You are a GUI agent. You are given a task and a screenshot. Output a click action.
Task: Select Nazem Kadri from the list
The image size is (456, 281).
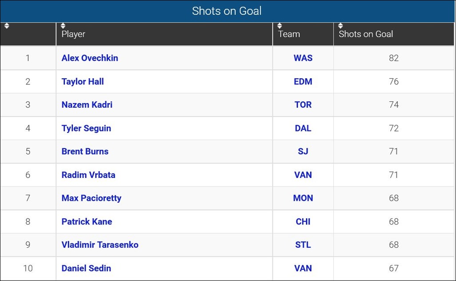86,105
